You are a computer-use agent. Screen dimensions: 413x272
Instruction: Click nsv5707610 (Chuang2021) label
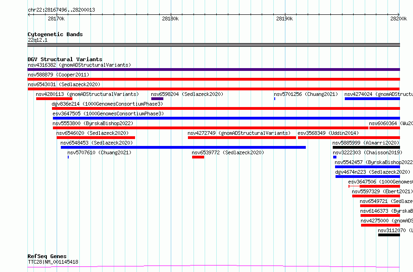99,152
